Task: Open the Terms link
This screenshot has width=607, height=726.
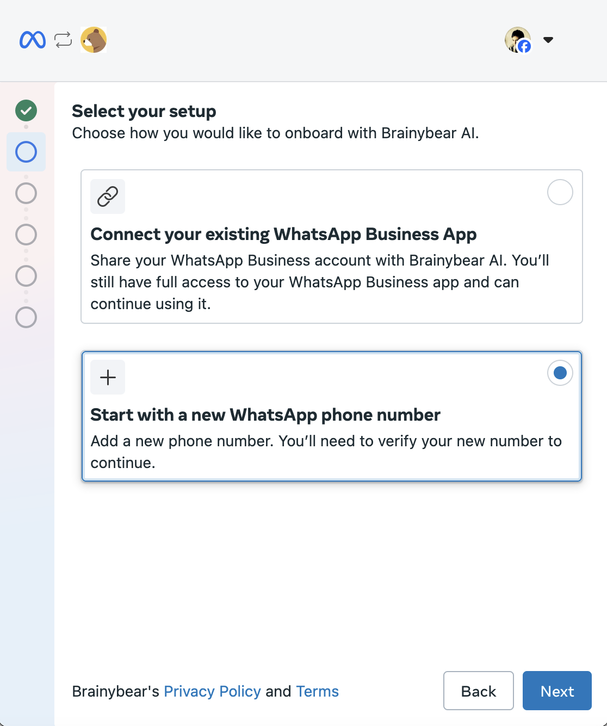Action: [x=317, y=691]
